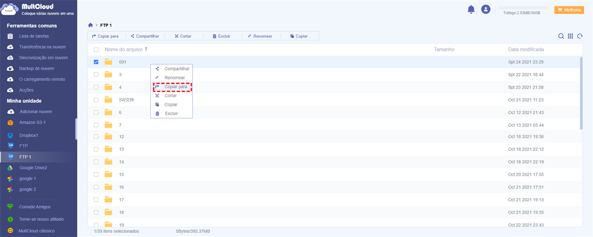Click the Sincronização em nuvem icon
This screenshot has width=593, height=237.
point(10,58)
